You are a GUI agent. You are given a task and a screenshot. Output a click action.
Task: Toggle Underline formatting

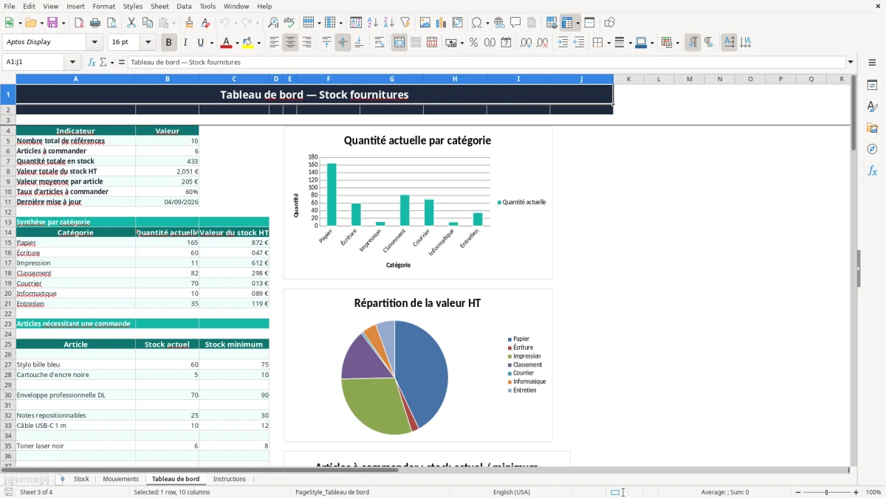pyautogui.click(x=201, y=43)
